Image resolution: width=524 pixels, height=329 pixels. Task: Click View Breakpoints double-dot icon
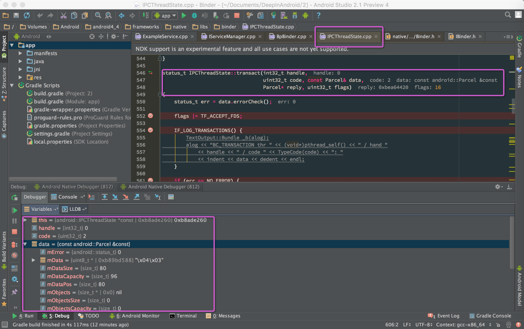click(14, 245)
